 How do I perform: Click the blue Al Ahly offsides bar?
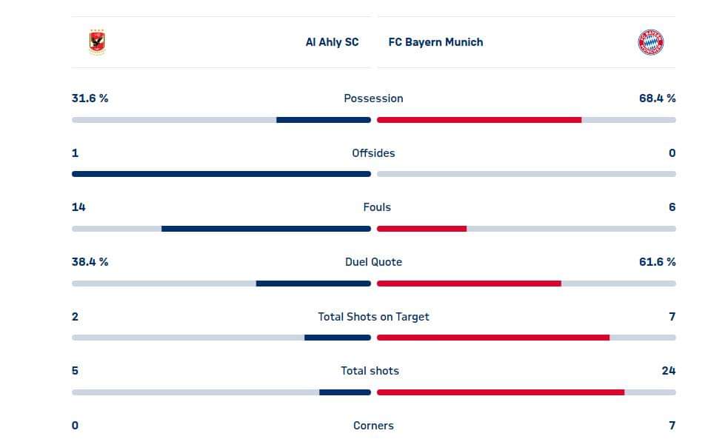(221, 174)
